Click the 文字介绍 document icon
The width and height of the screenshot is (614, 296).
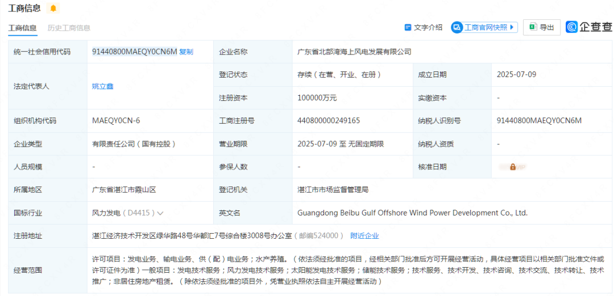[408, 27]
